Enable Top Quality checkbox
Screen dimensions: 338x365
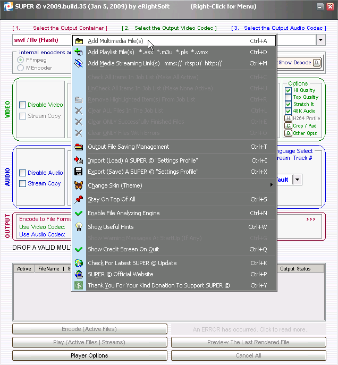pos(288,97)
